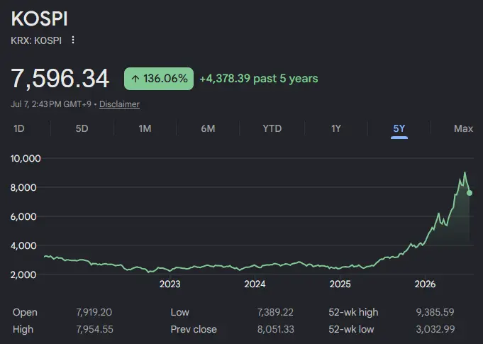Open the Disclaimer link

120,104
